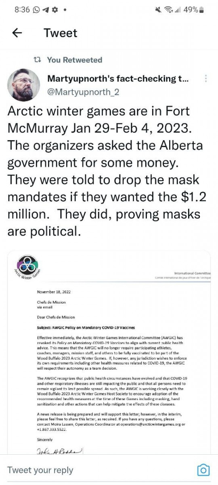218x485 pixels.
Task: Open the @Martyupnorth_2 handle
Action: (x=84, y=92)
